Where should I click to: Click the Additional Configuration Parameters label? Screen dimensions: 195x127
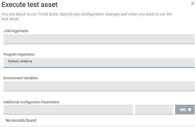click(31, 102)
